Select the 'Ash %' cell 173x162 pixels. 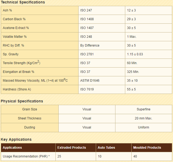coord(40,10)
